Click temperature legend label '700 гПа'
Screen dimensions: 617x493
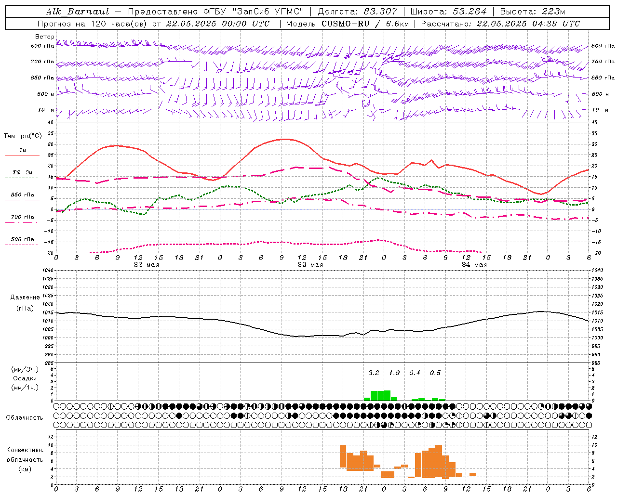tap(23, 217)
